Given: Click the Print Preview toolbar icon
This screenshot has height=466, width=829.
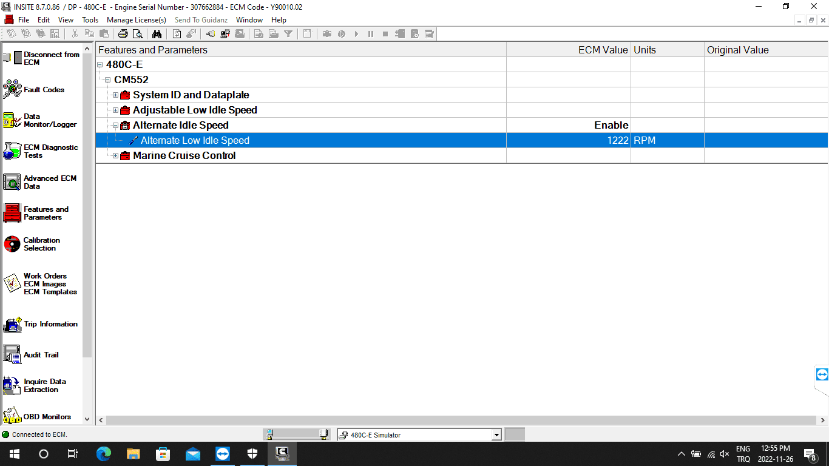Looking at the screenshot, I should (137, 34).
